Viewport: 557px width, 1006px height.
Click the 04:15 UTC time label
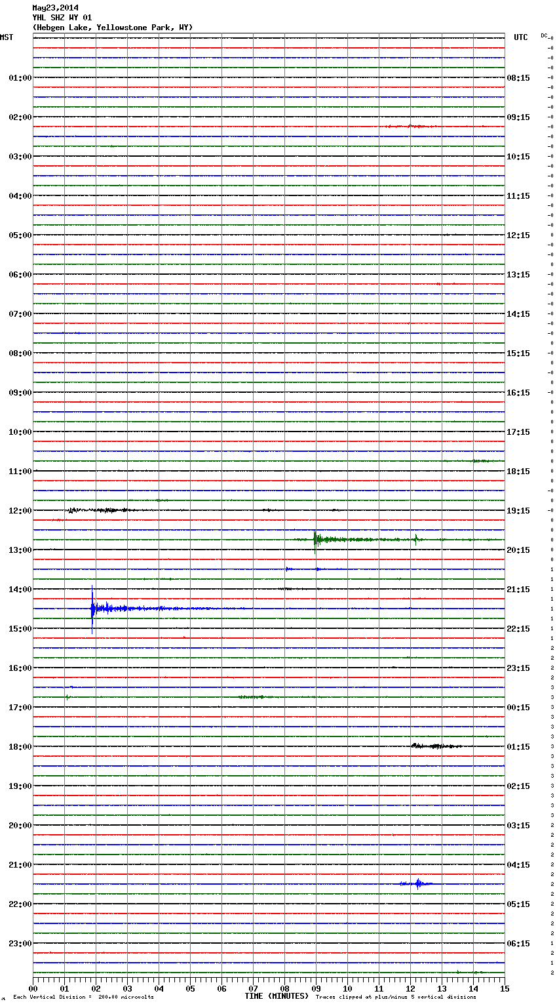click(x=518, y=865)
